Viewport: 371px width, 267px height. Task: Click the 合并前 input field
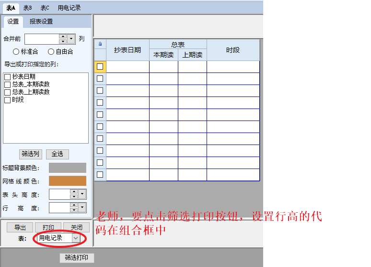[x=42, y=39]
